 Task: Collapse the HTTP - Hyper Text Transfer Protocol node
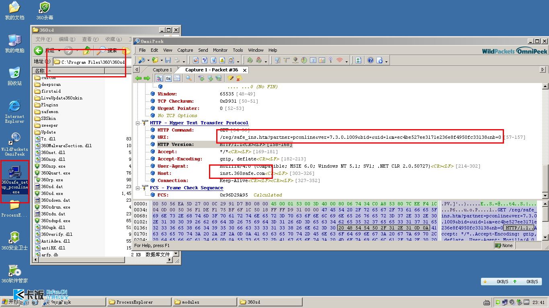click(138, 123)
